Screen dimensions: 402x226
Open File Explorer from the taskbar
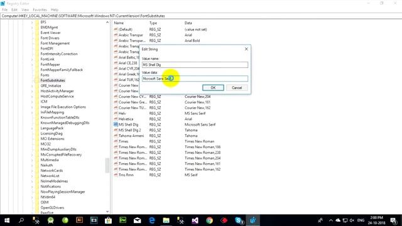click(166, 220)
